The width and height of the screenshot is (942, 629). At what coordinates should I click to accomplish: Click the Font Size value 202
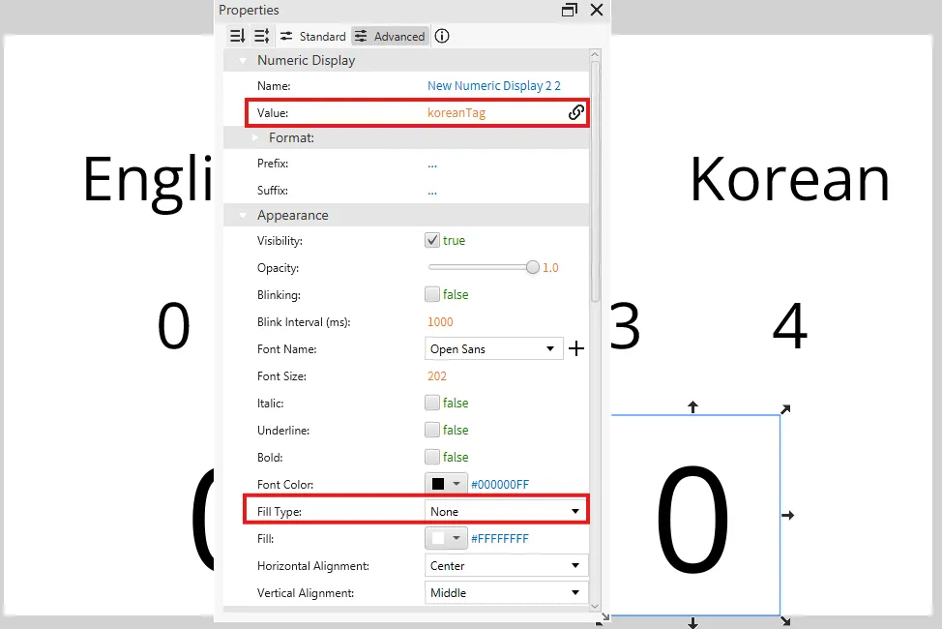click(440, 375)
